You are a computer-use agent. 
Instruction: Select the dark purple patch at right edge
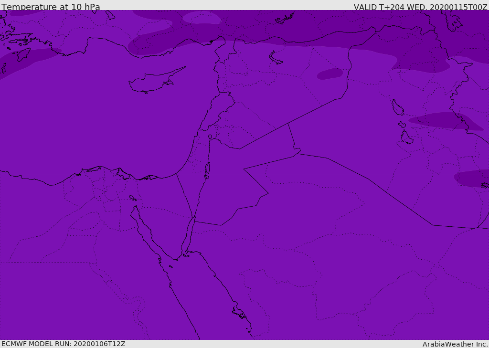[472, 179]
